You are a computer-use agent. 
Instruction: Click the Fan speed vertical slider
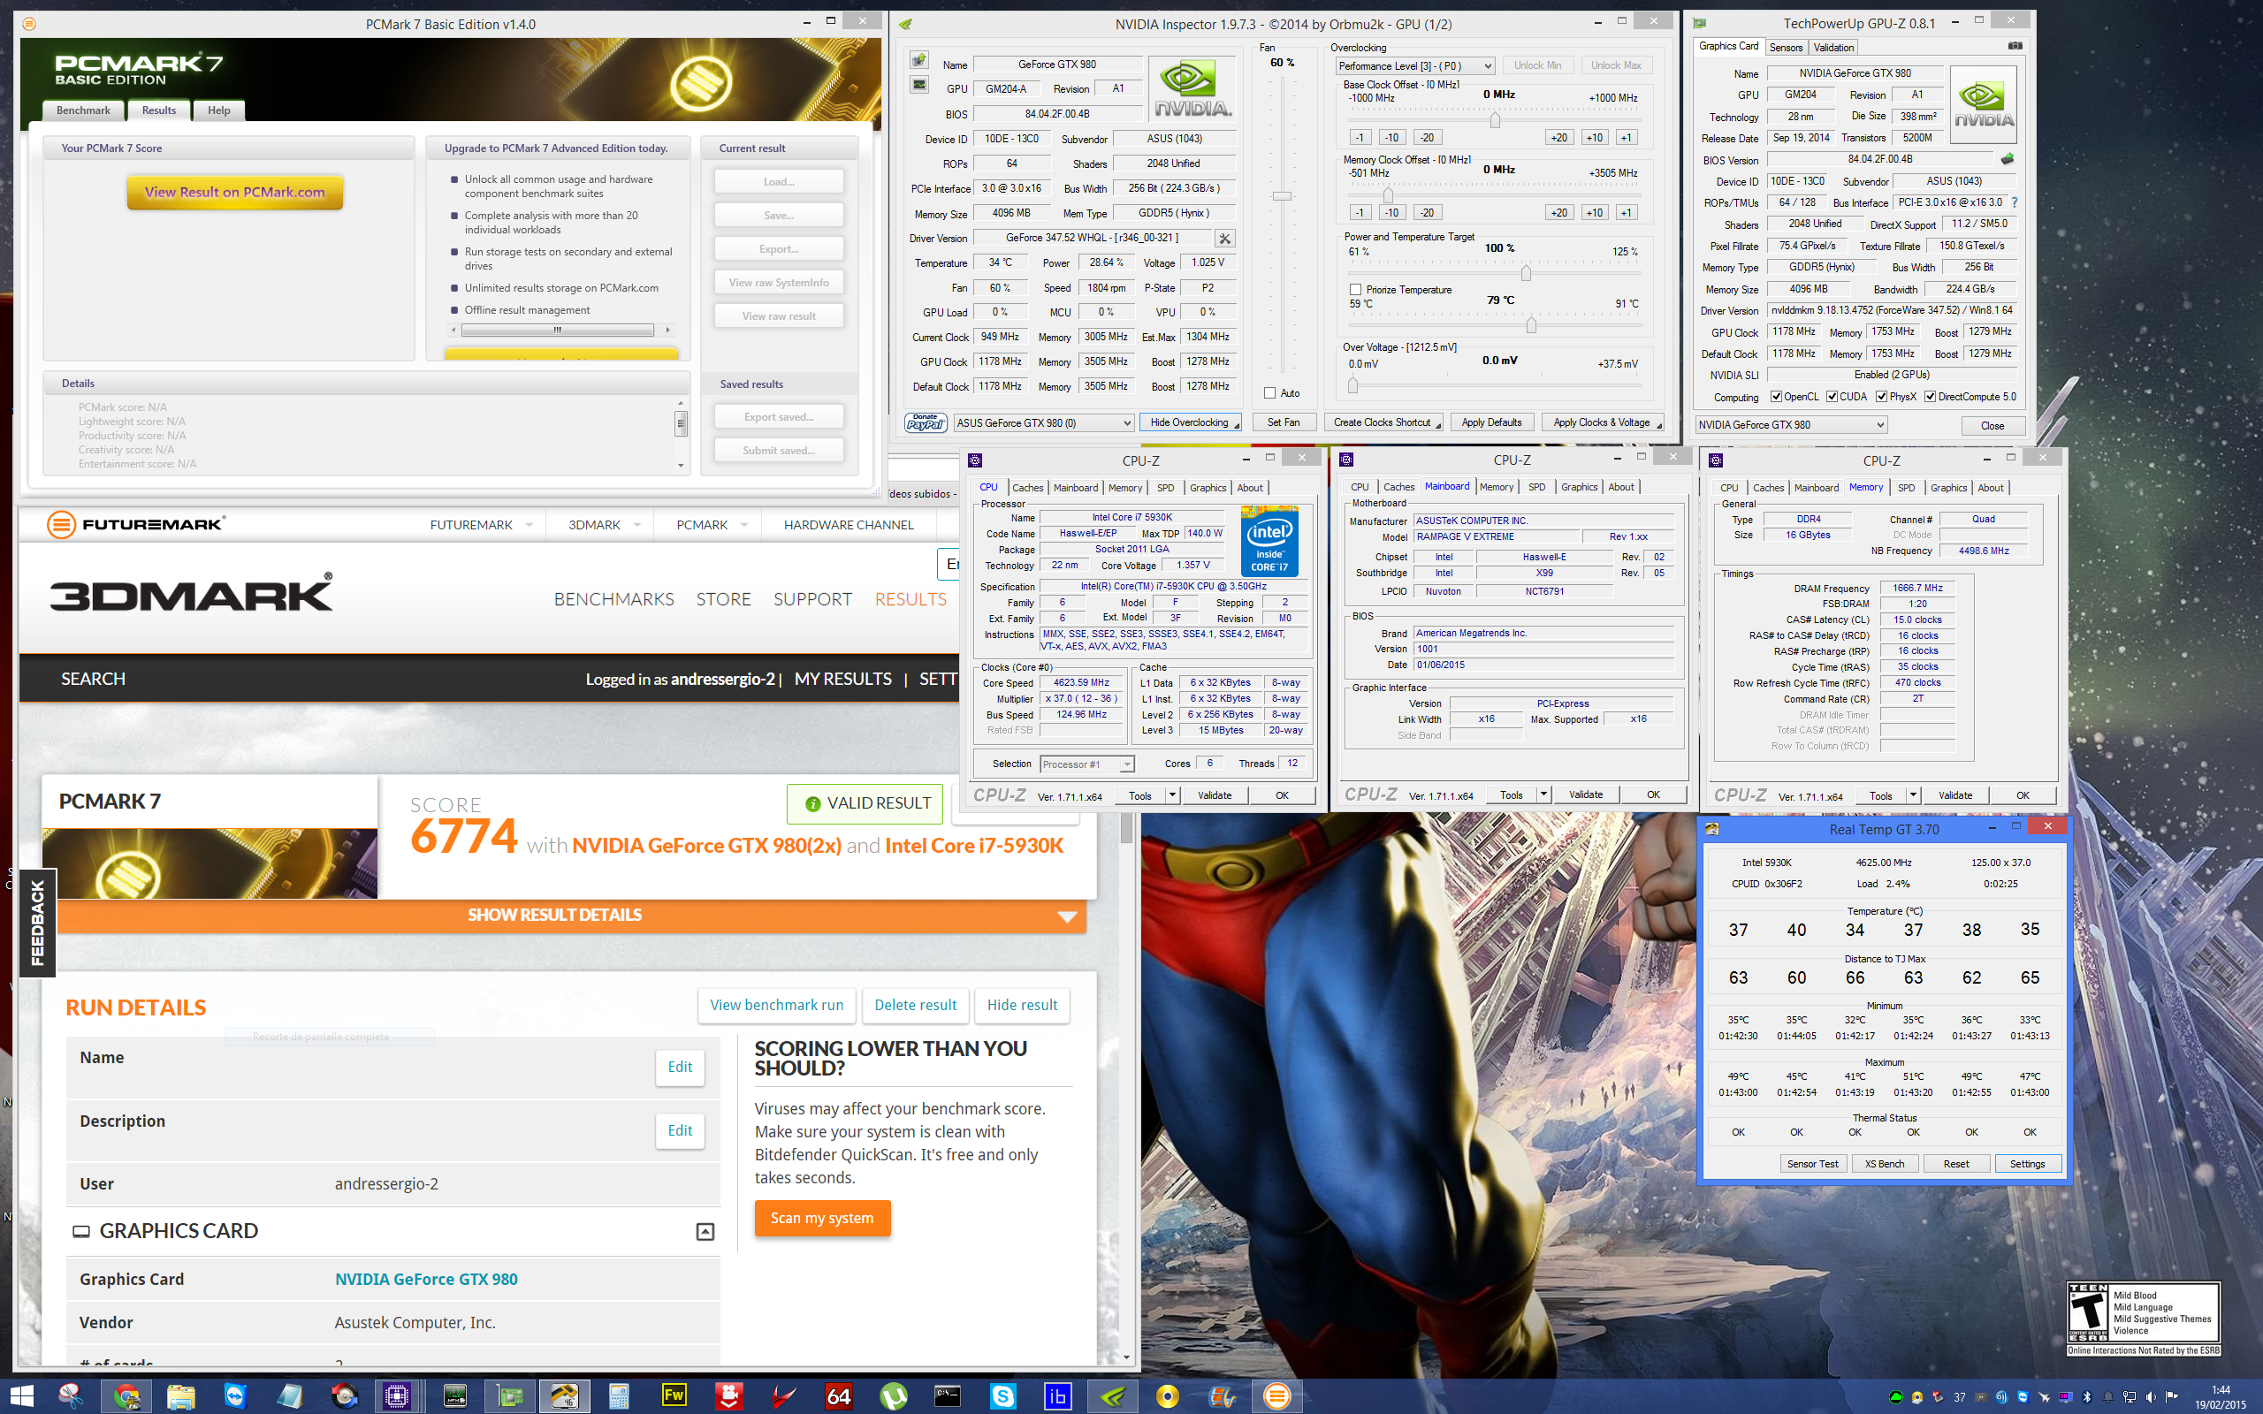pyautogui.click(x=1282, y=195)
